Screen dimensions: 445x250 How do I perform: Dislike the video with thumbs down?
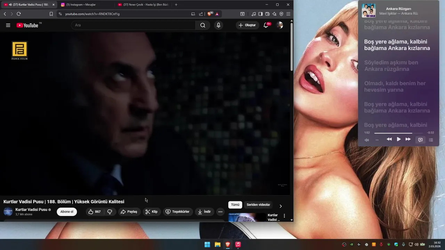pos(110,212)
